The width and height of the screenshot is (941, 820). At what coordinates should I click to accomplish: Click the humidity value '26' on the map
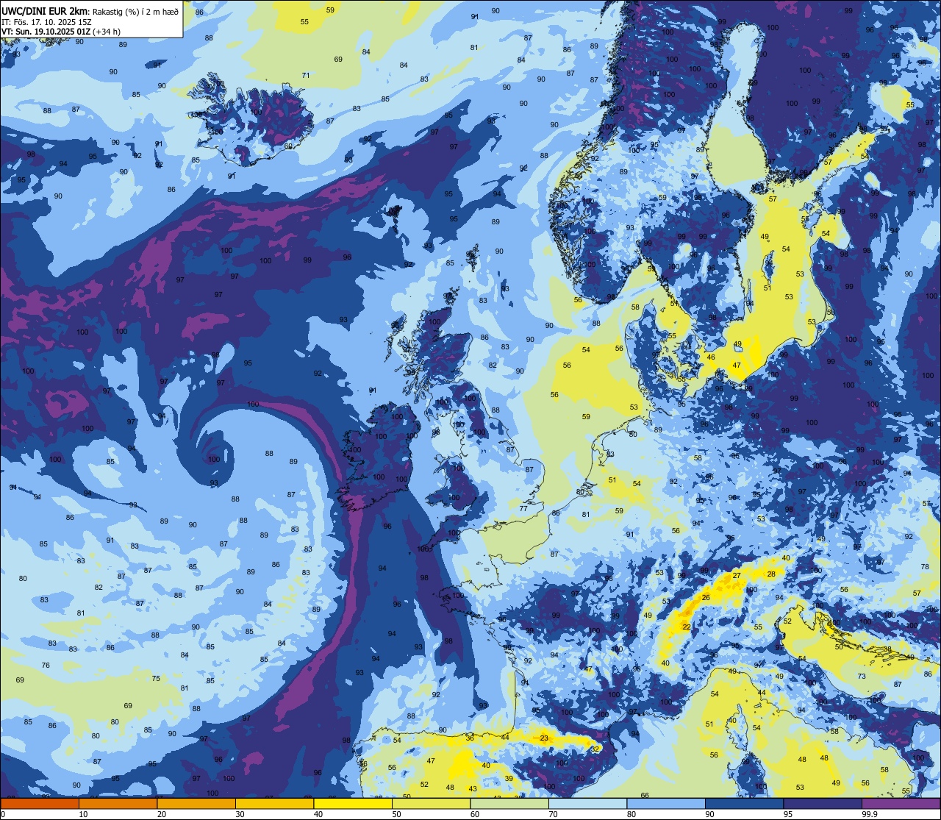tap(706, 597)
